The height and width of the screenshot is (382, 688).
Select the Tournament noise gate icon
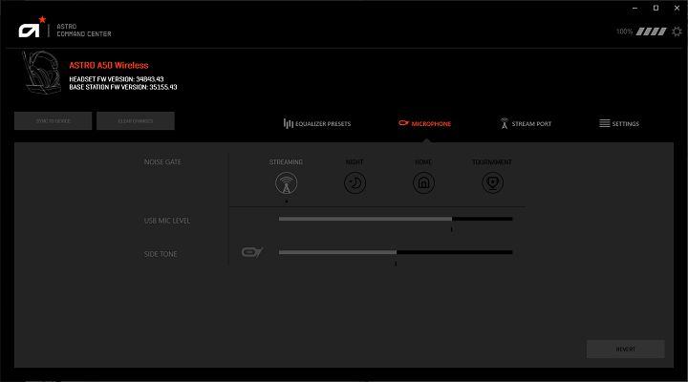click(x=492, y=183)
